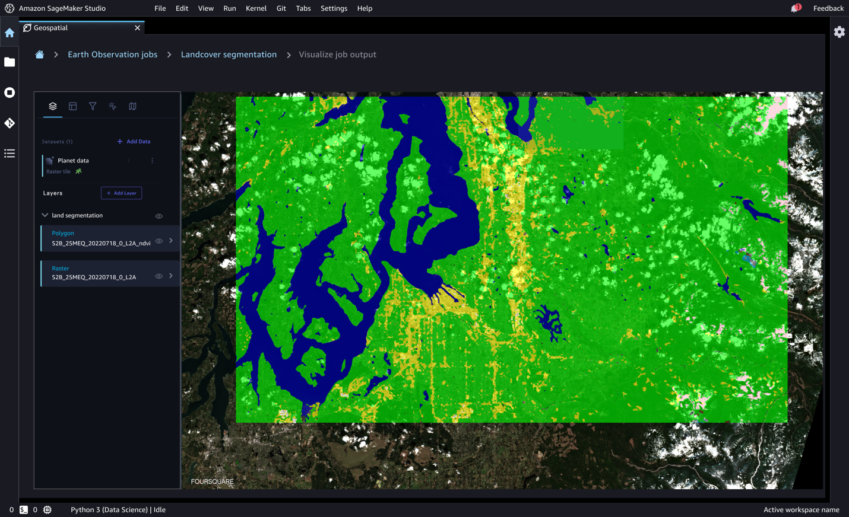Viewport: 849px width, 517px height.
Task: Open Planet data three-dot options menu
Action: click(x=152, y=161)
